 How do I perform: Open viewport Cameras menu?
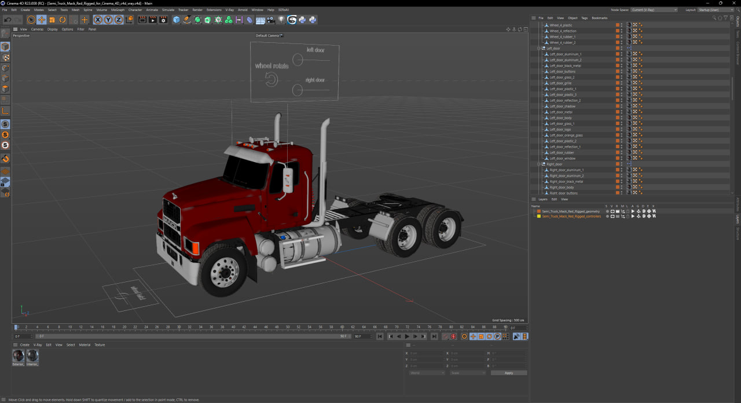[x=37, y=29]
